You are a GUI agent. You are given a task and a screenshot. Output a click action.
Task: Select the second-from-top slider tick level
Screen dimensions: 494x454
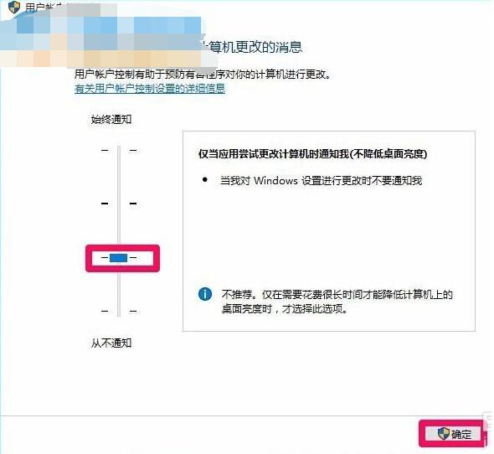[119, 204]
